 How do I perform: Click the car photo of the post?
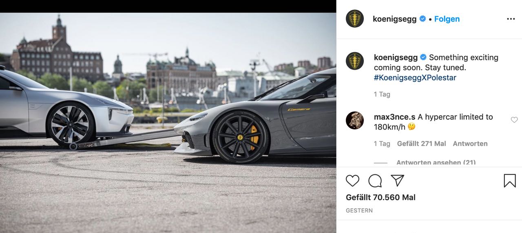(168, 123)
